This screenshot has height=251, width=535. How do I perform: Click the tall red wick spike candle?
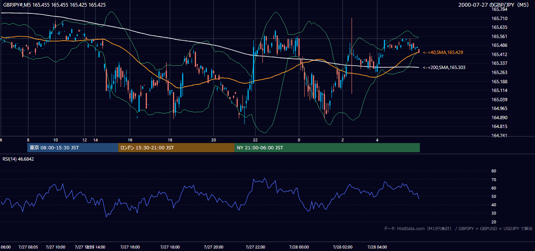tap(352, 56)
